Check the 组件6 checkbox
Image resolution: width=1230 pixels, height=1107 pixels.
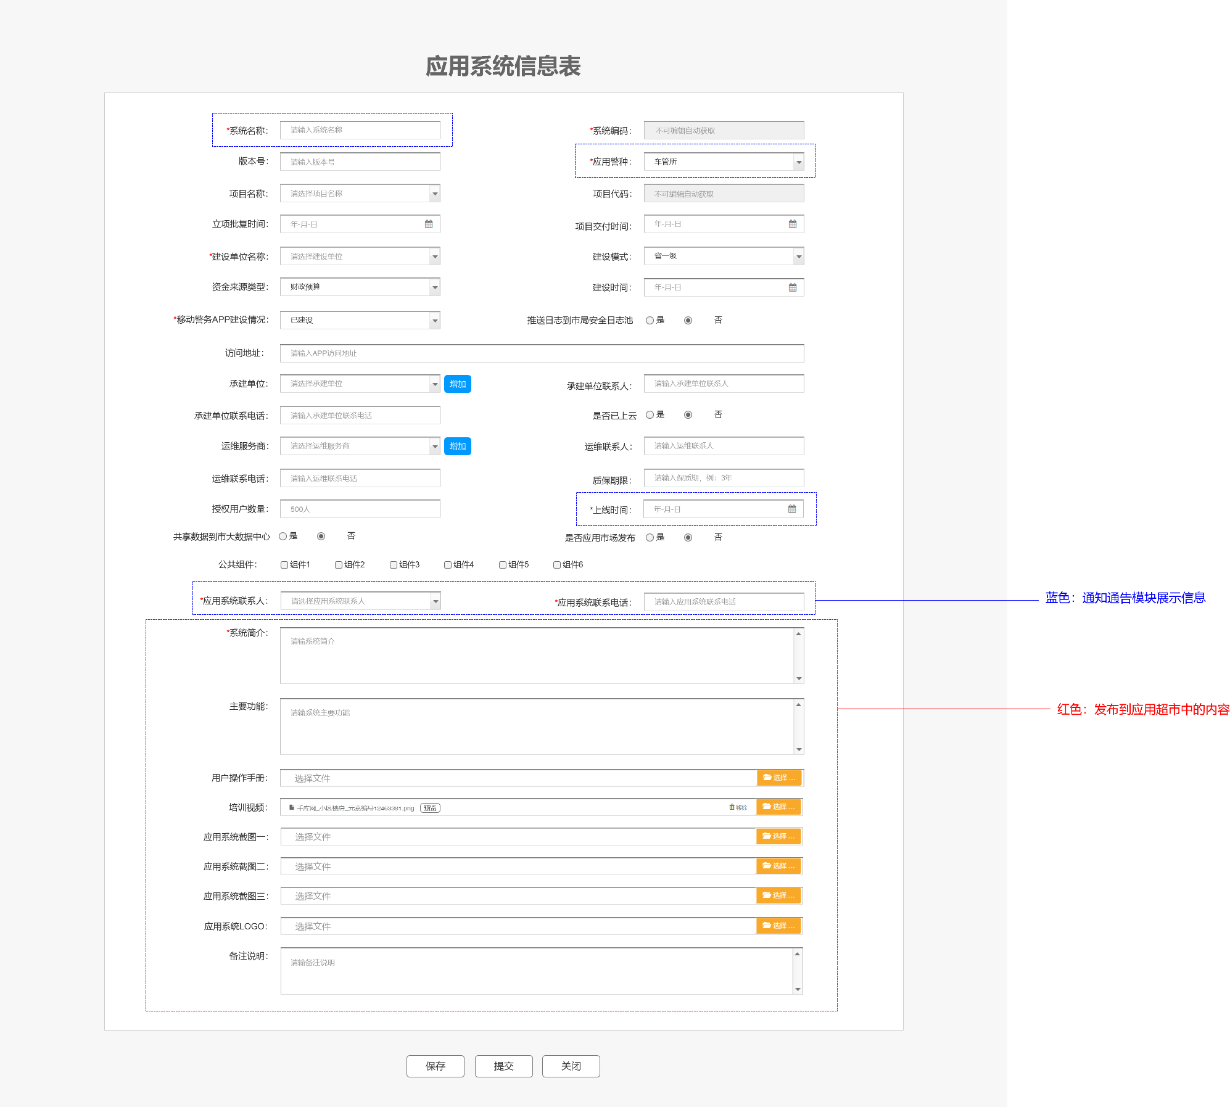coord(557,565)
